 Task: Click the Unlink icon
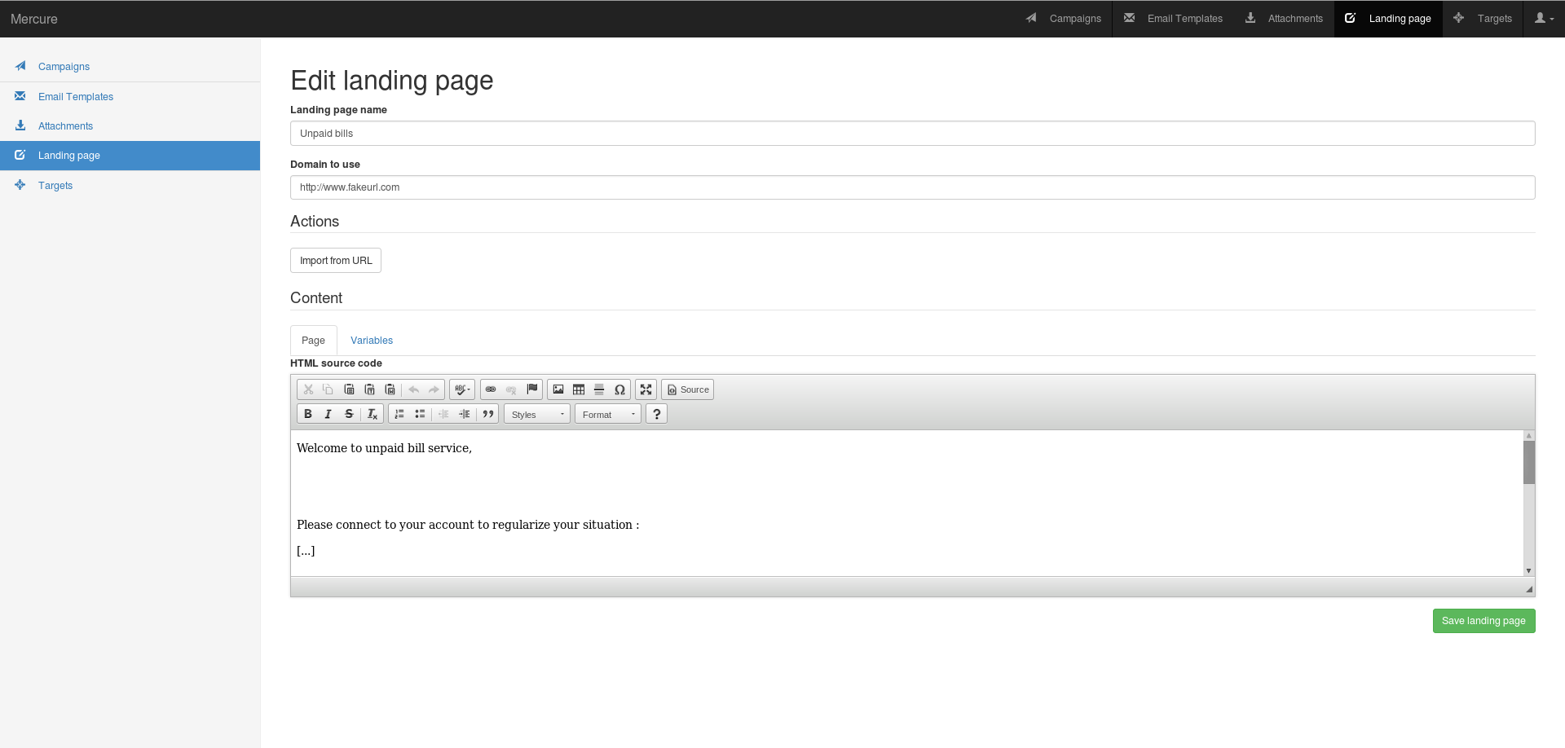click(511, 389)
